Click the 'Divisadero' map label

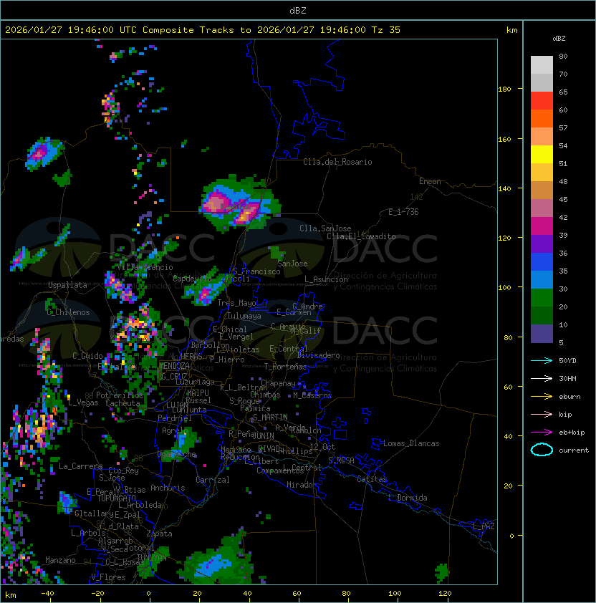[319, 355]
